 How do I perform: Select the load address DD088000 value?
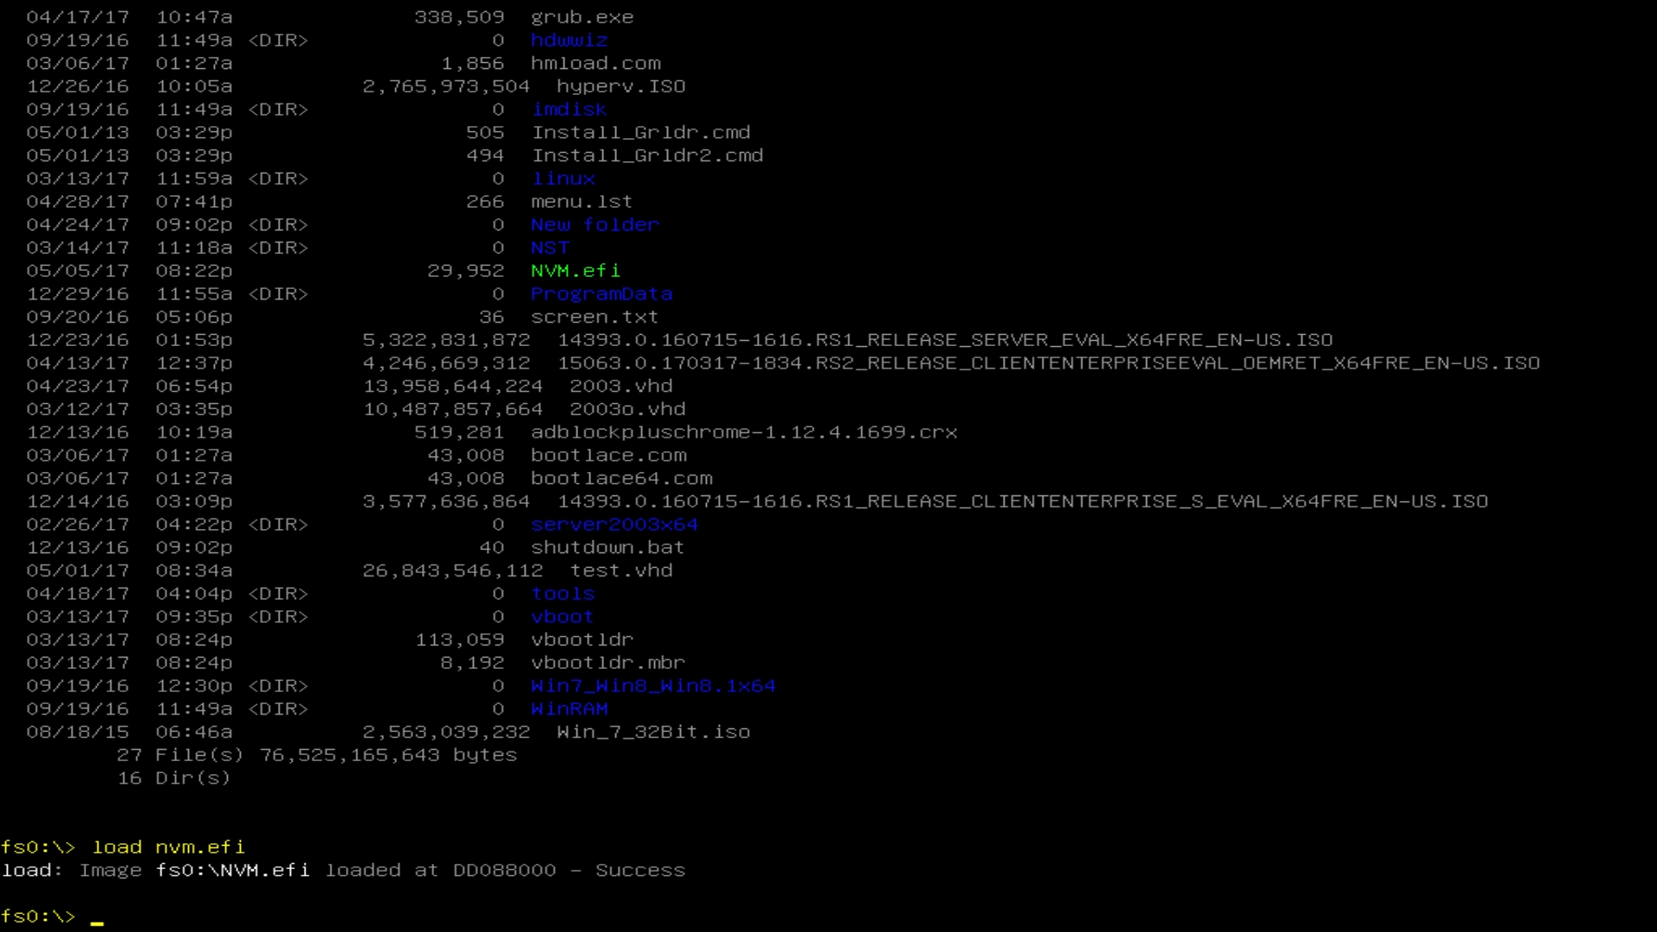tap(505, 871)
